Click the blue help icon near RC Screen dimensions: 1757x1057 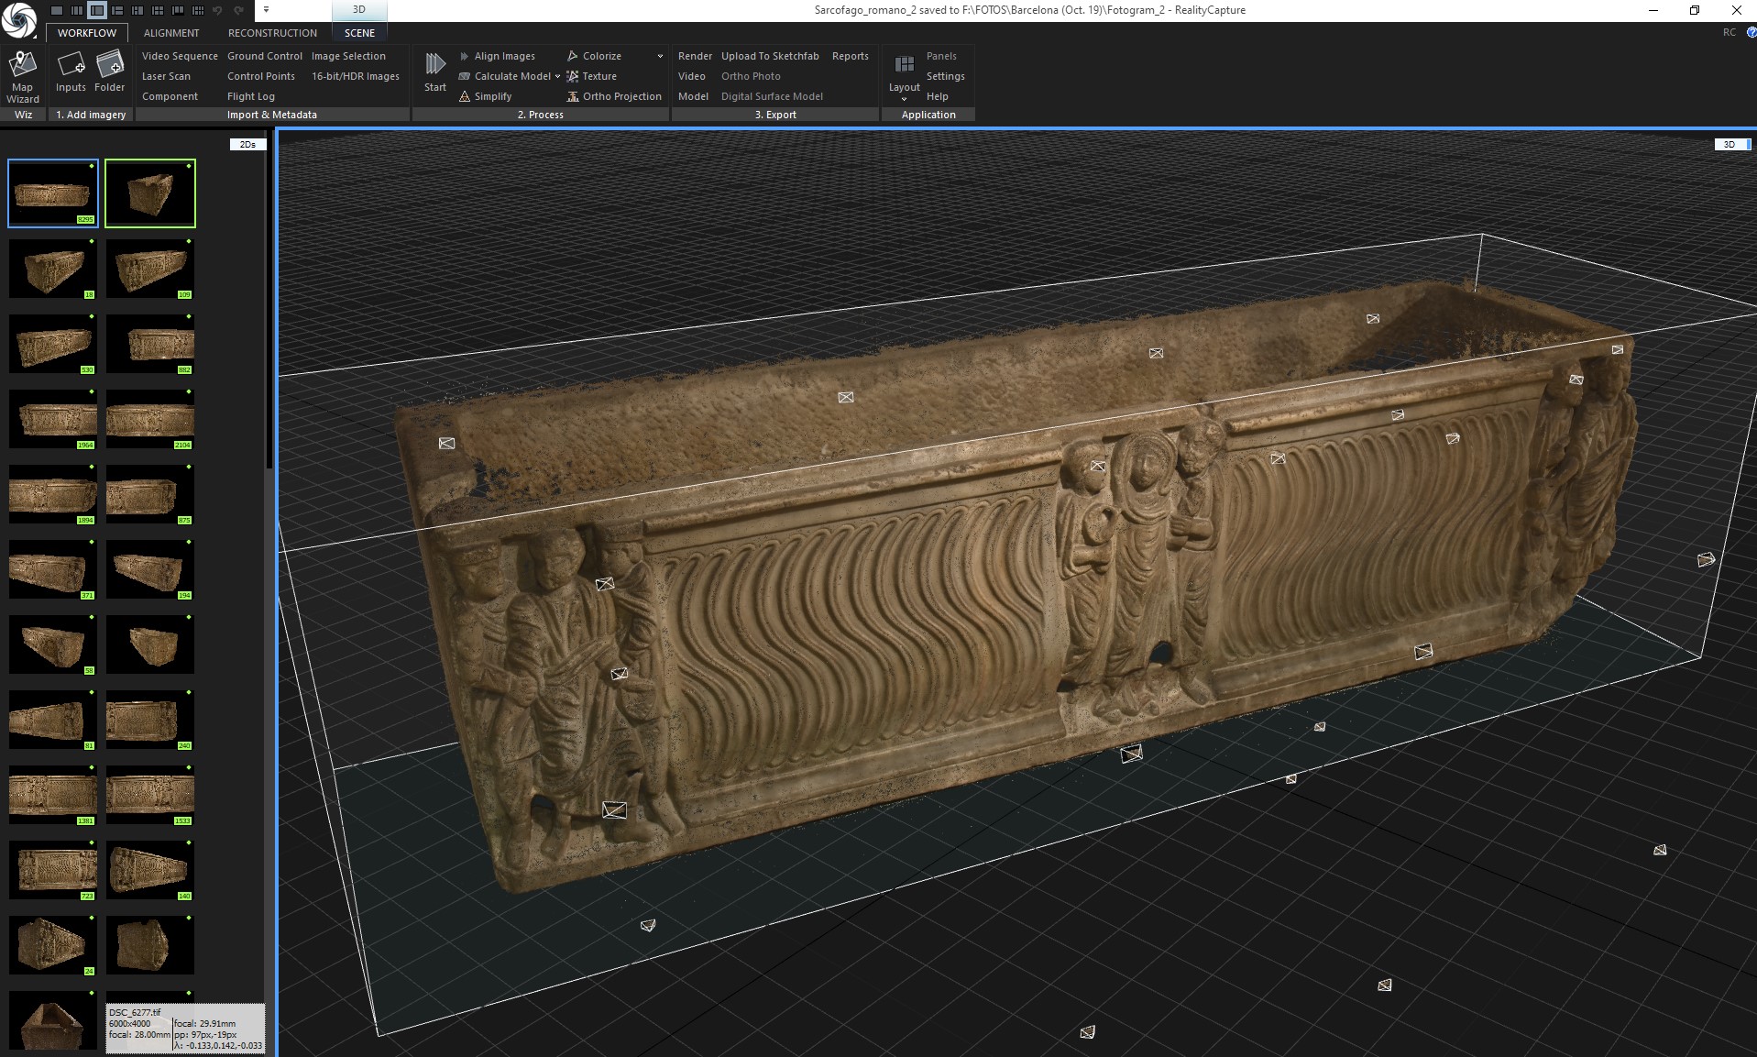click(1751, 32)
